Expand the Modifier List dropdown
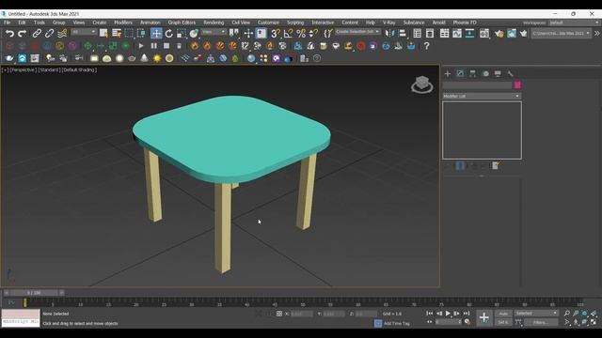This screenshot has height=338, width=602. [x=482, y=96]
